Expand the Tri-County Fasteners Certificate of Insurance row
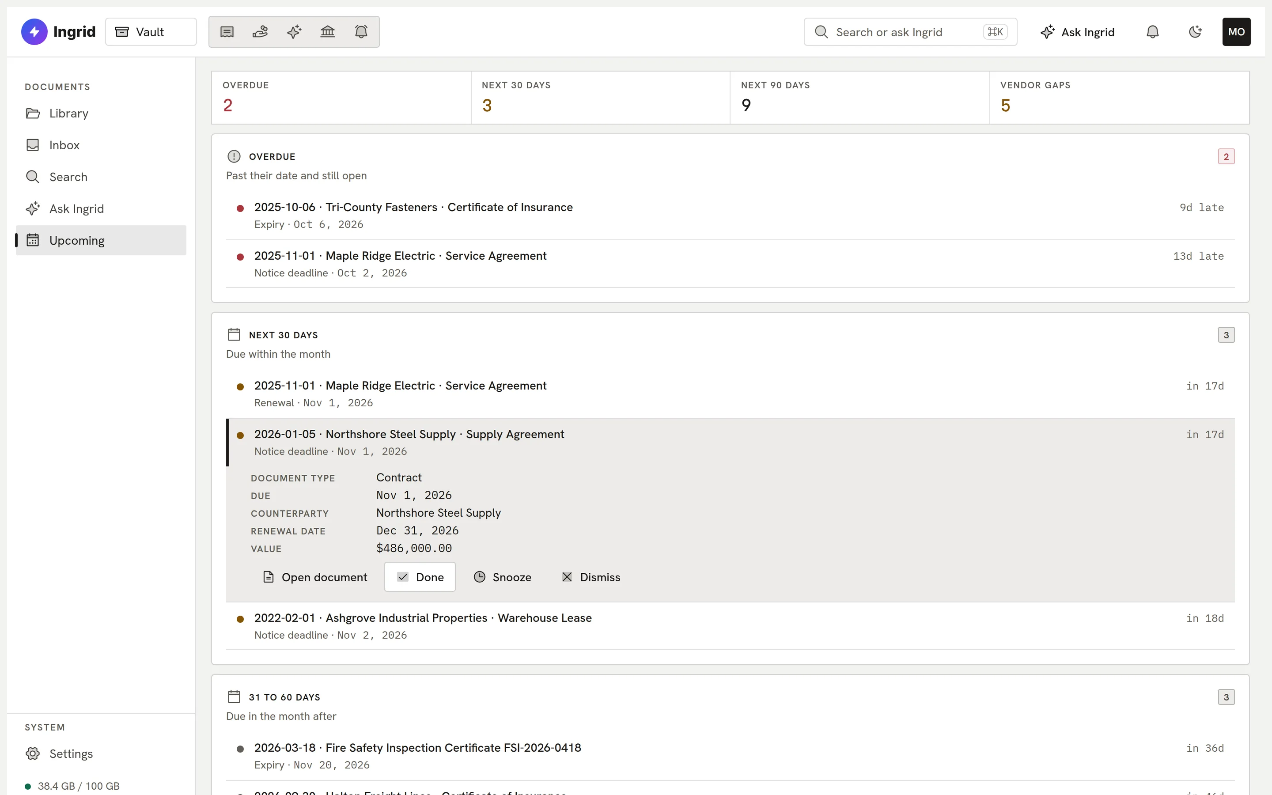 730,216
